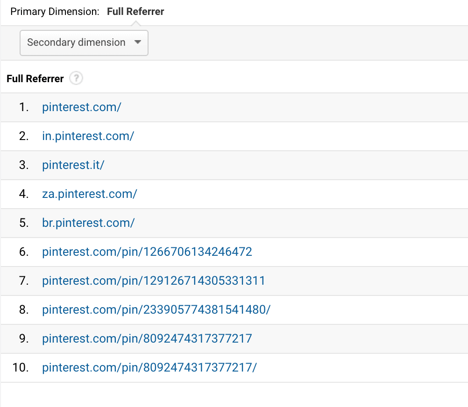Click the help question mark icon beside Full Referrer
This screenshot has width=468, height=407.
(x=76, y=78)
